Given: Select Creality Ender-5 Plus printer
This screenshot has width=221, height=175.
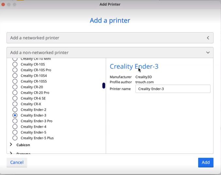Looking at the screenshot, I should click(x=15, y=138).
